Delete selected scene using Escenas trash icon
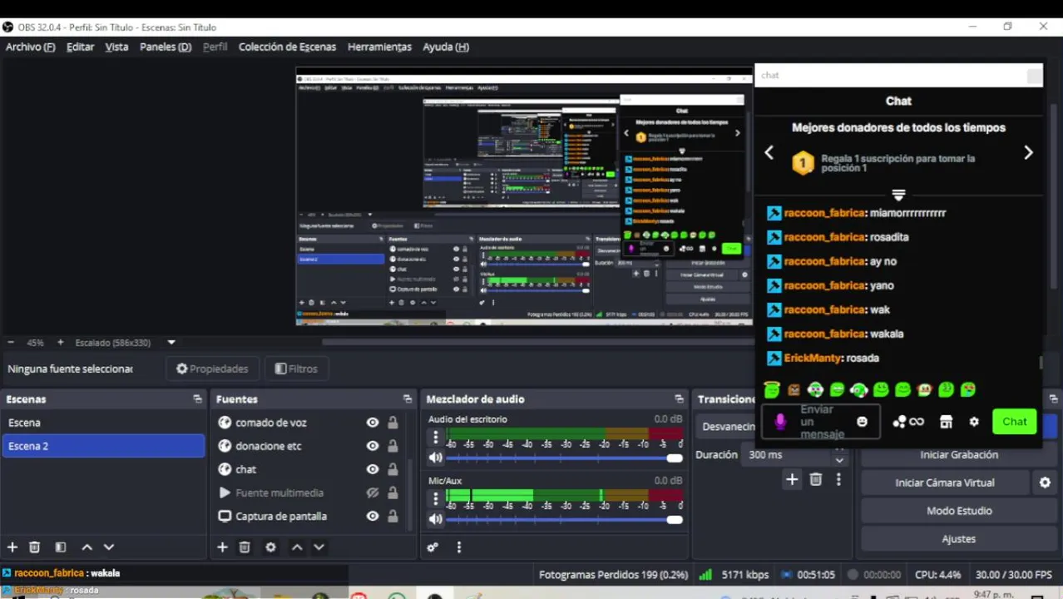Screen dimensions: 1063x599 [34, 547]
